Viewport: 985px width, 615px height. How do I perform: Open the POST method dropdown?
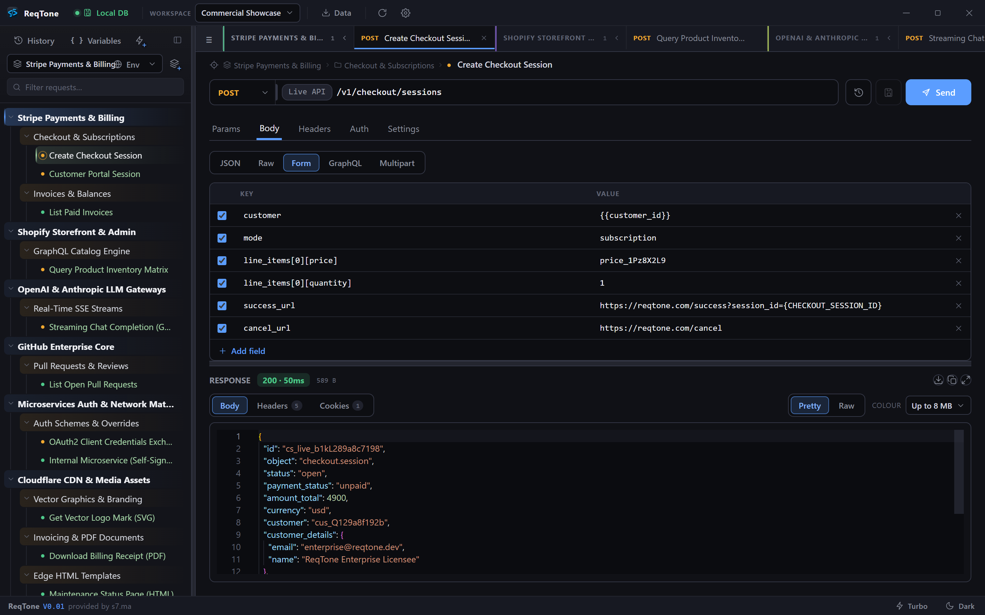pos(242,92)
